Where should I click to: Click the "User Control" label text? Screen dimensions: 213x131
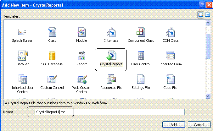(141, 64)
